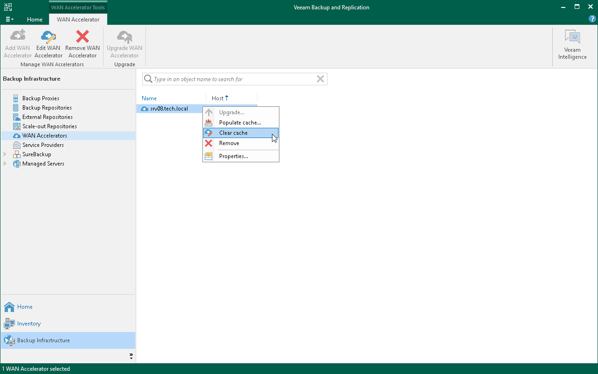Expand the navigation pane overflow chevron
The image size is (598, 374).
coord(131,356)
